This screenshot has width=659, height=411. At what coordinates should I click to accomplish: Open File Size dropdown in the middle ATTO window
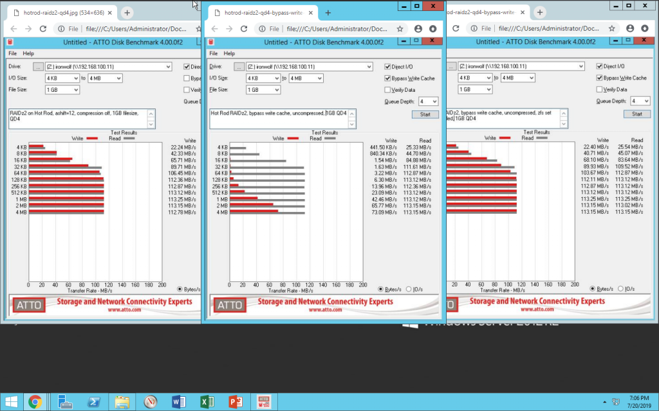click(x=263, y=90)
